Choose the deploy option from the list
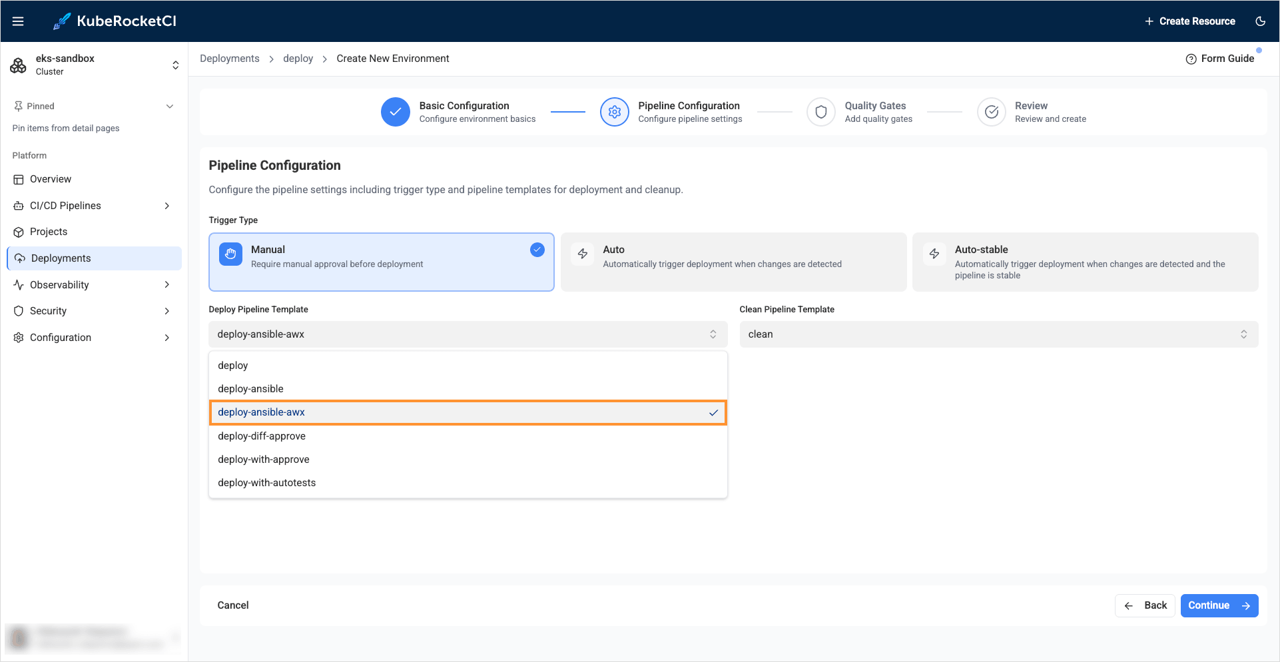 pyautogui.click(x=468, y=366)
